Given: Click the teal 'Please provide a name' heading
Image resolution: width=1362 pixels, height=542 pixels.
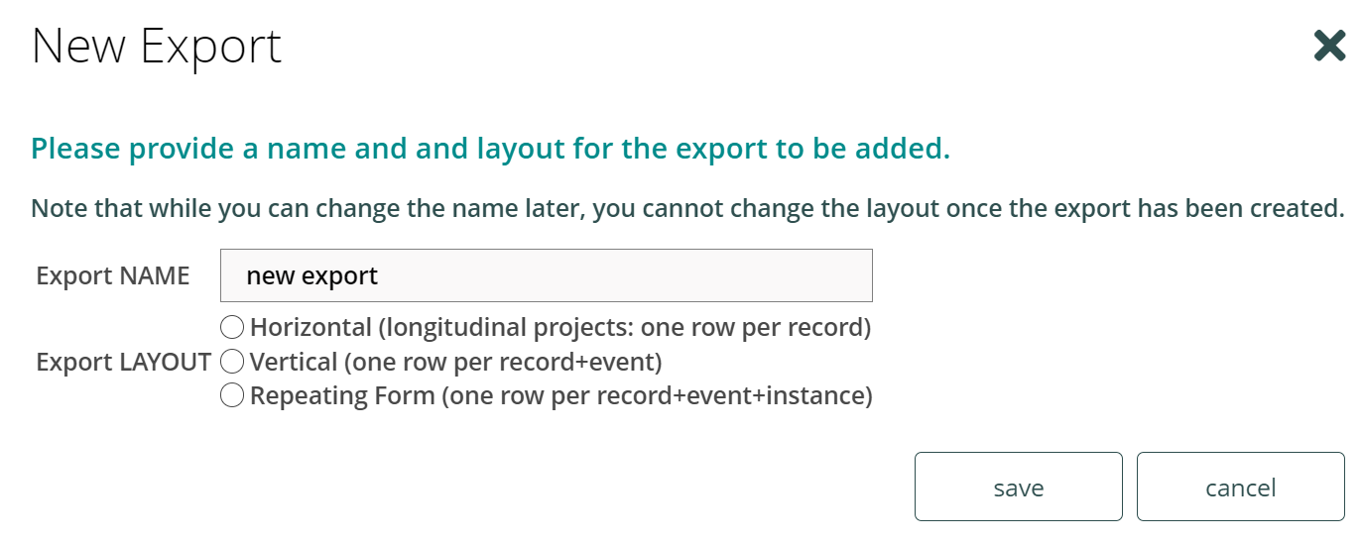Looking at the screenshot, I should (x=491, y=150).
